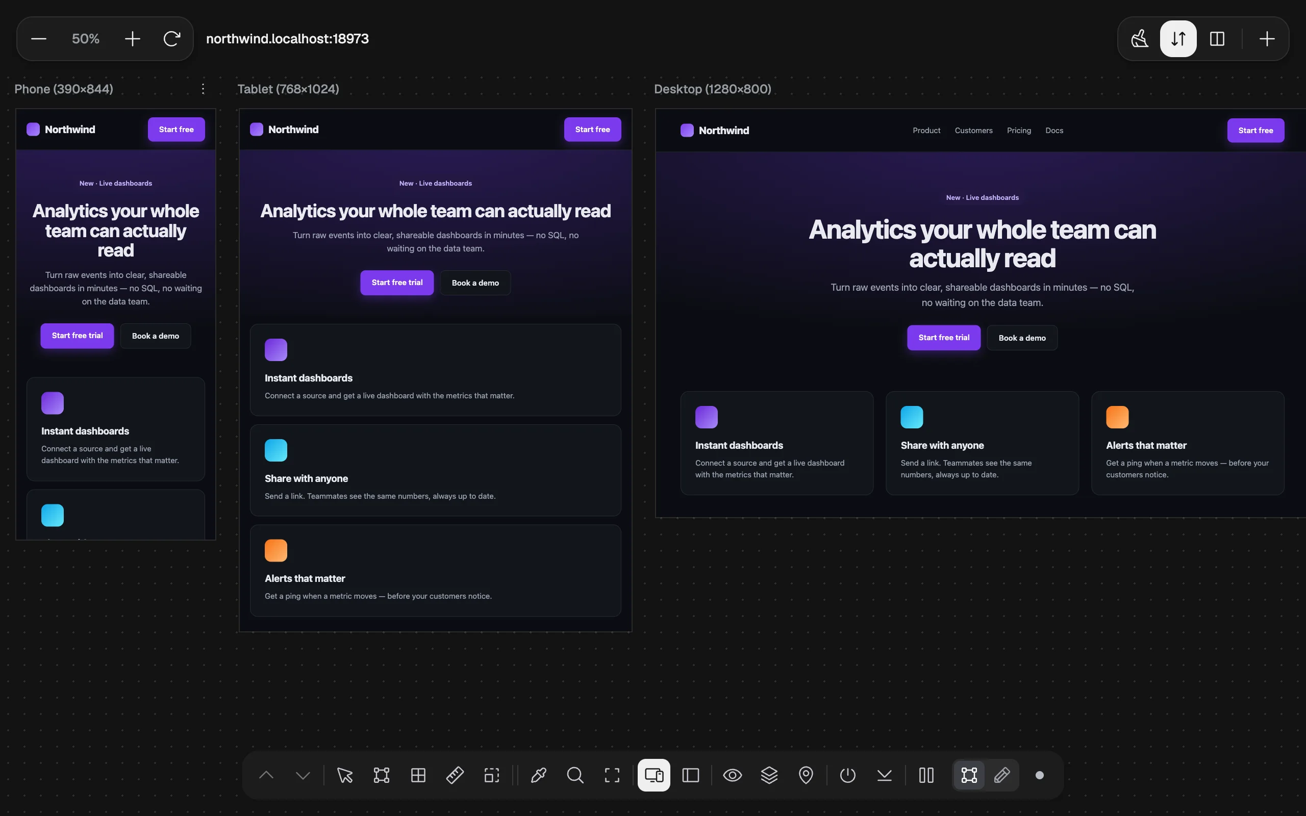Image resolution: width=1306 pixels, height=816 pixels.
Task: Click the two vertical bars pause icon
Action: pos(926,776)
